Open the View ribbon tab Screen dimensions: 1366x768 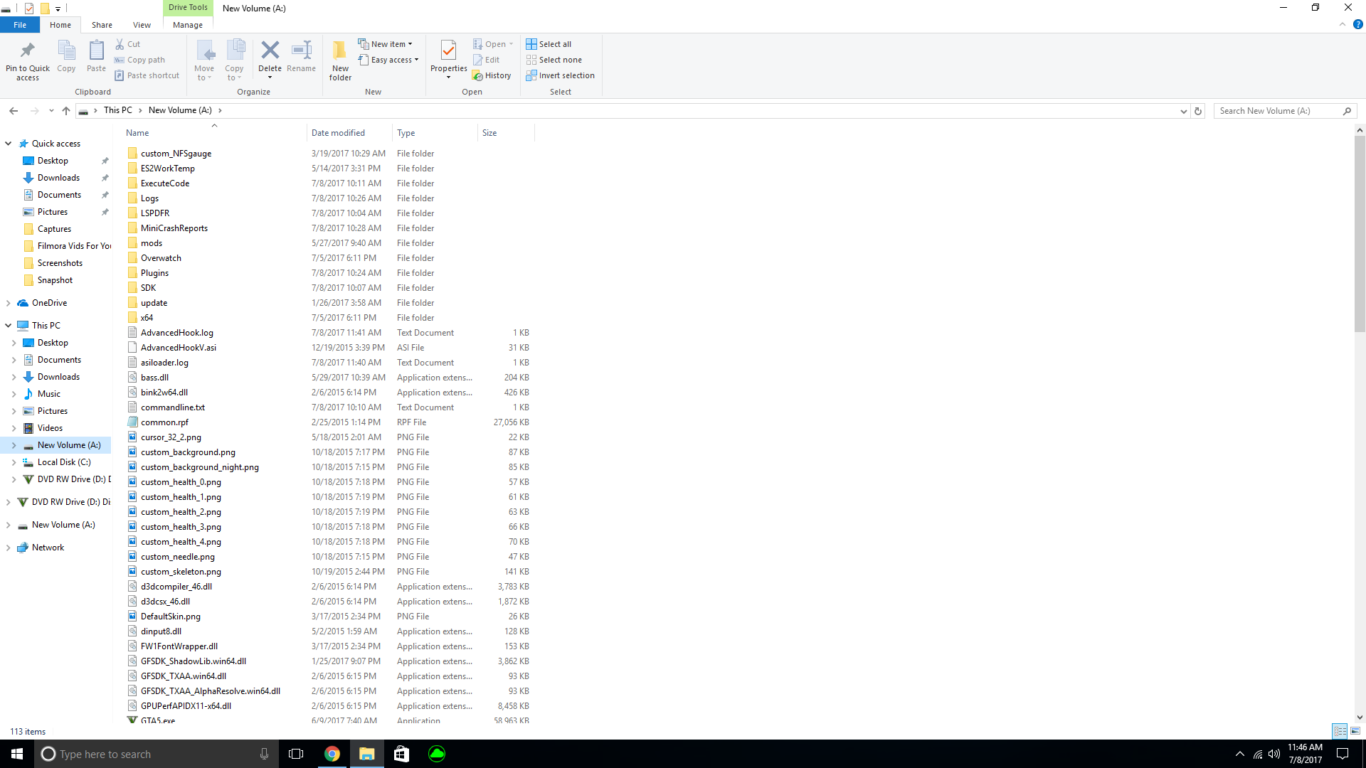pyautogui.click(x=142, y=25)
